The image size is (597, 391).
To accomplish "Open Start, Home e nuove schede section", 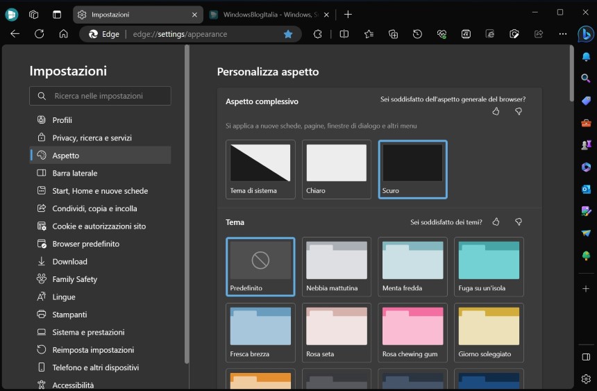I will (100, 190).
